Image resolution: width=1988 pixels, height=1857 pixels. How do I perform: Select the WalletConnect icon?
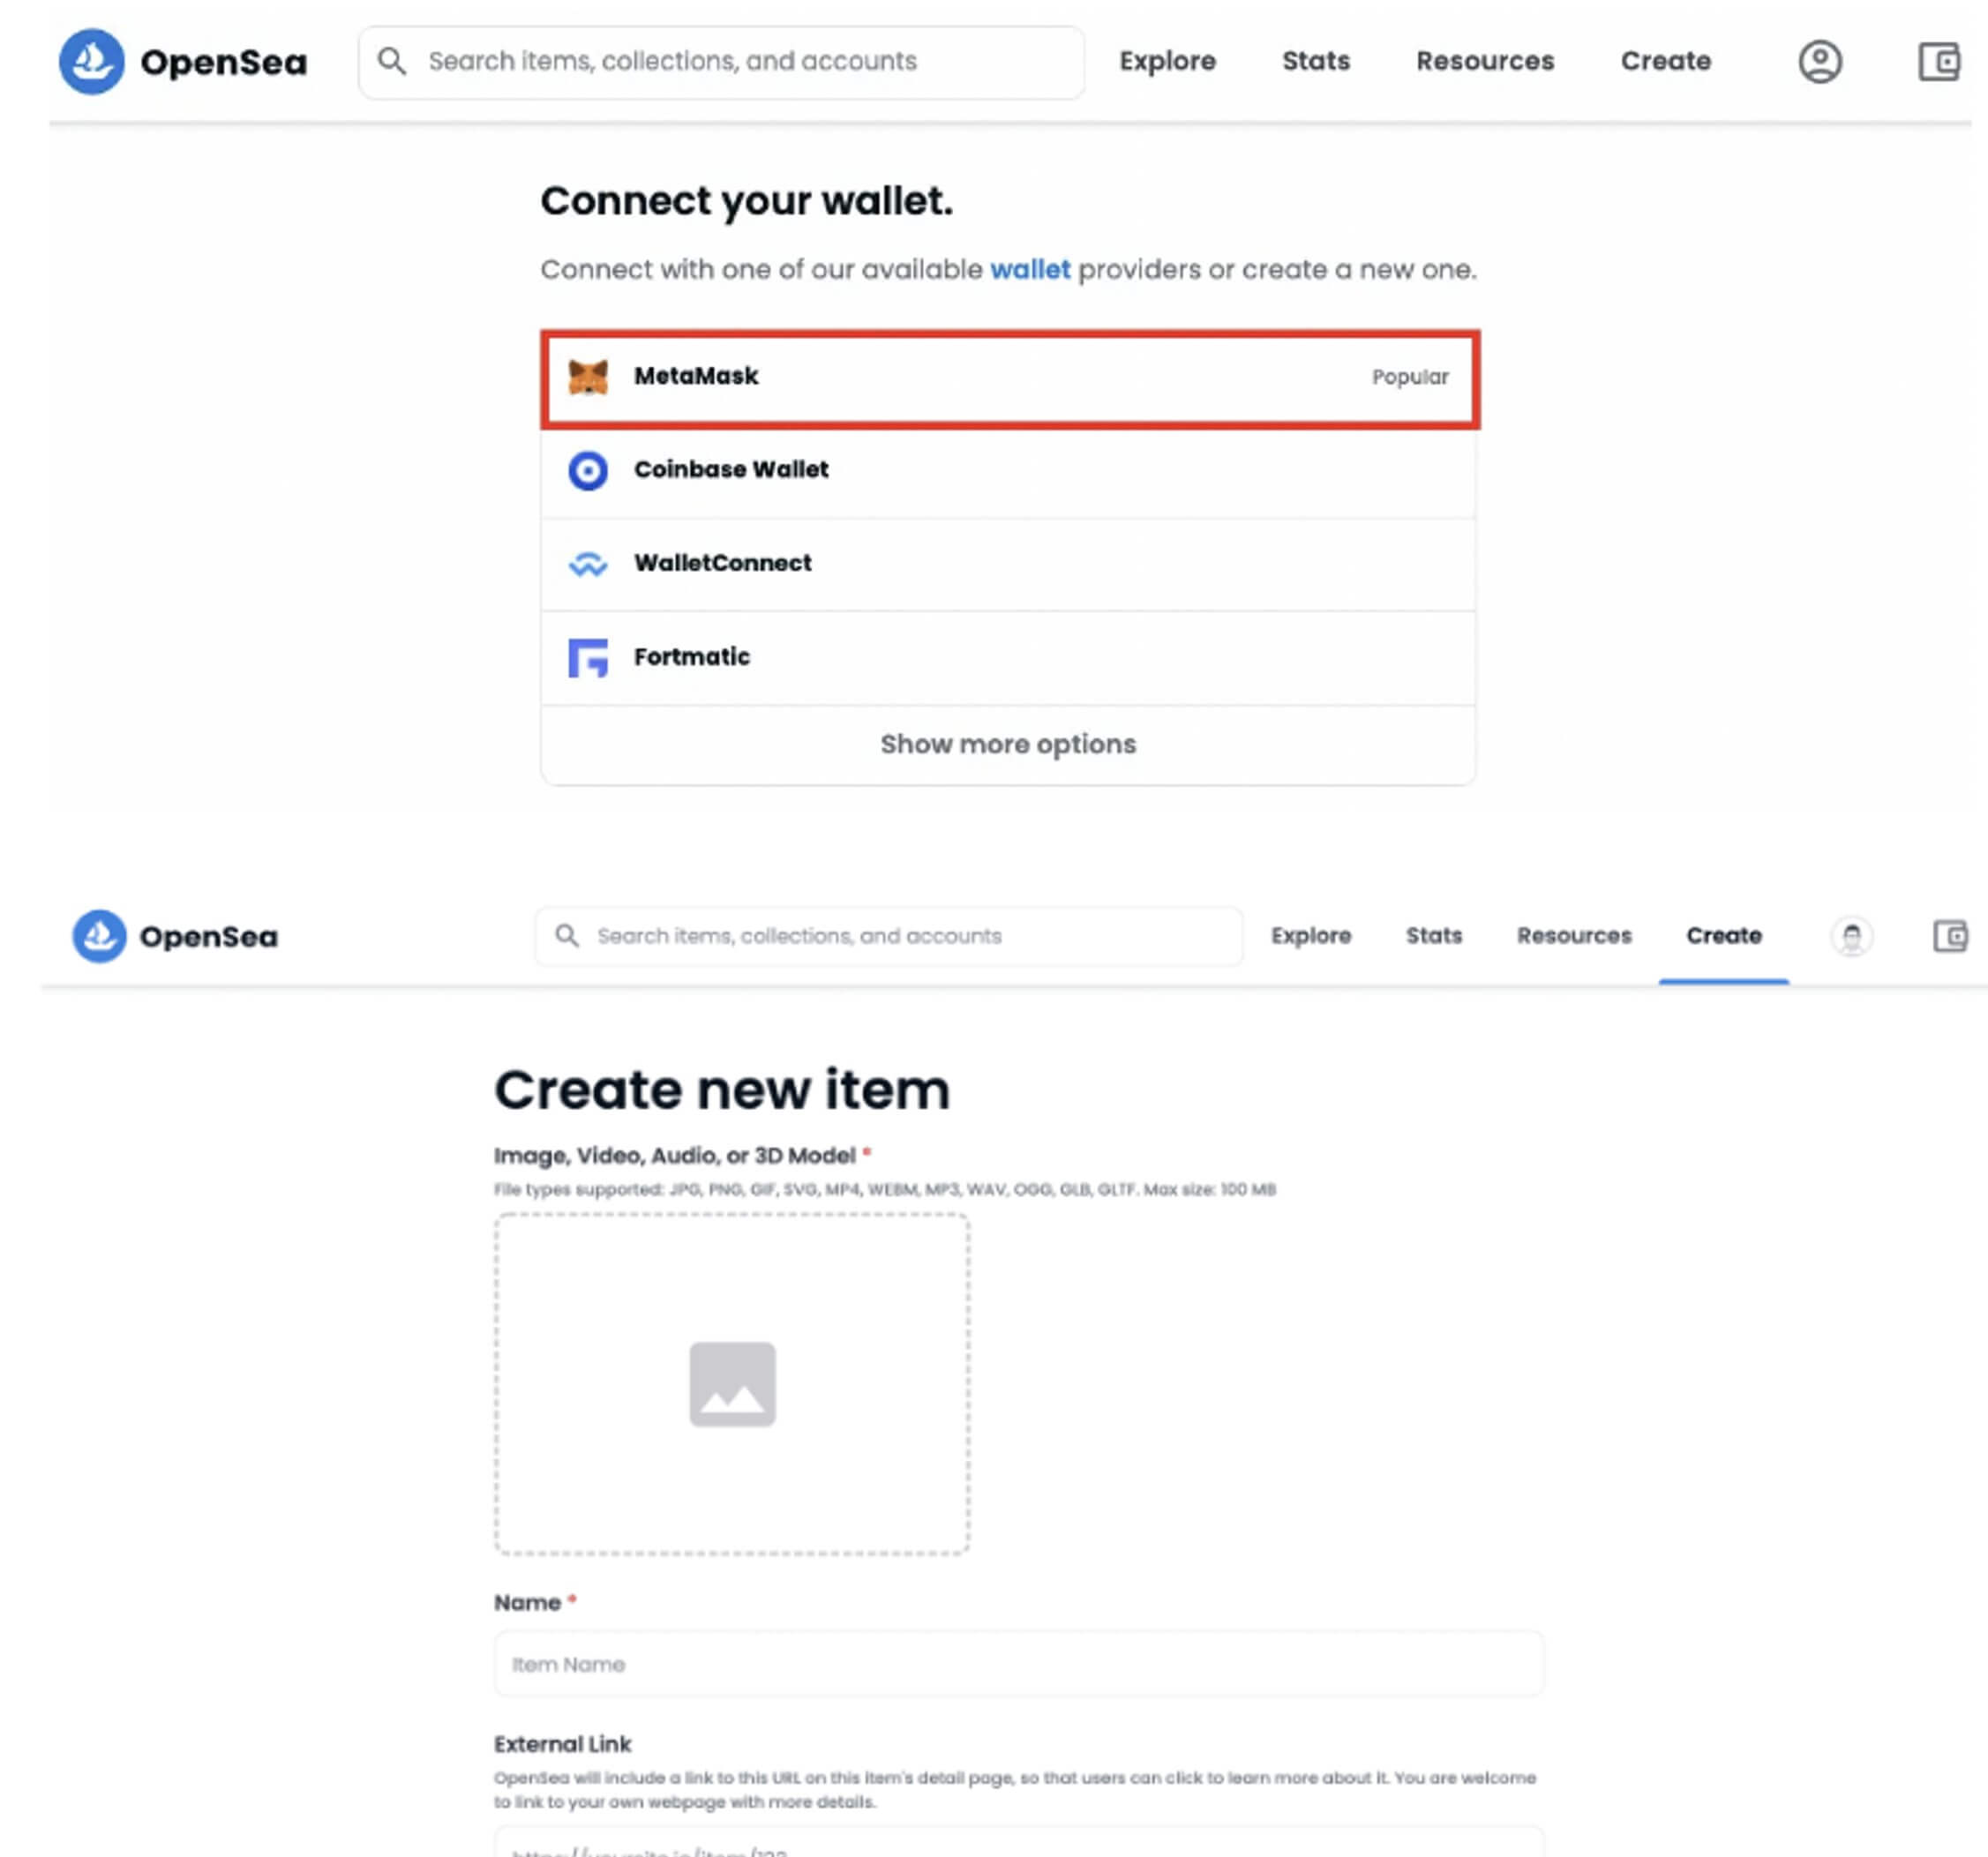589,563
